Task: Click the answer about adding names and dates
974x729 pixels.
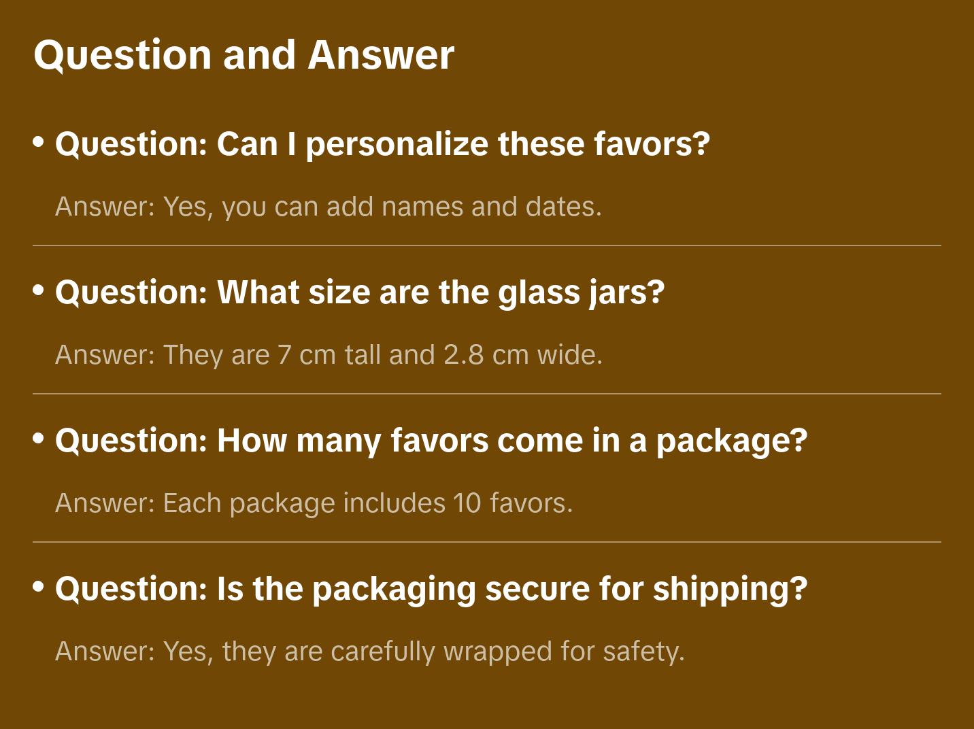Action: tap(329, 207)
